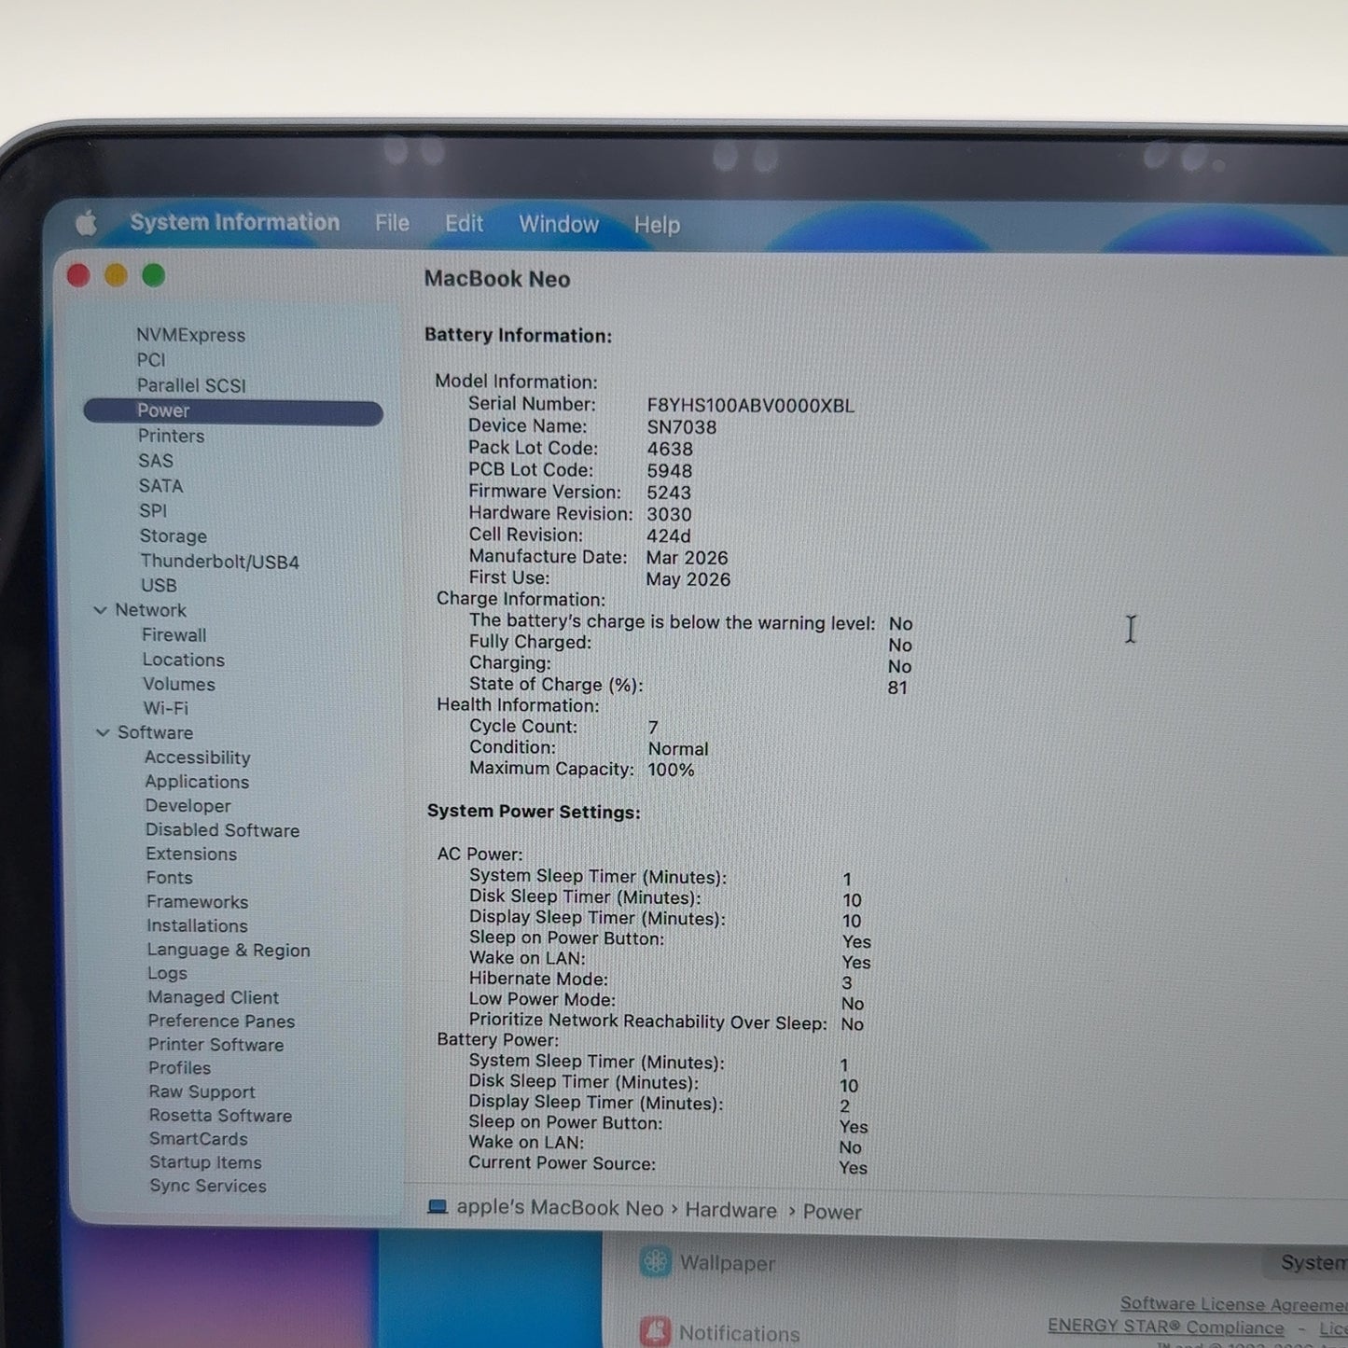
Task: Select Language & Region in the sidebar
Action: (x=229, y=950)
